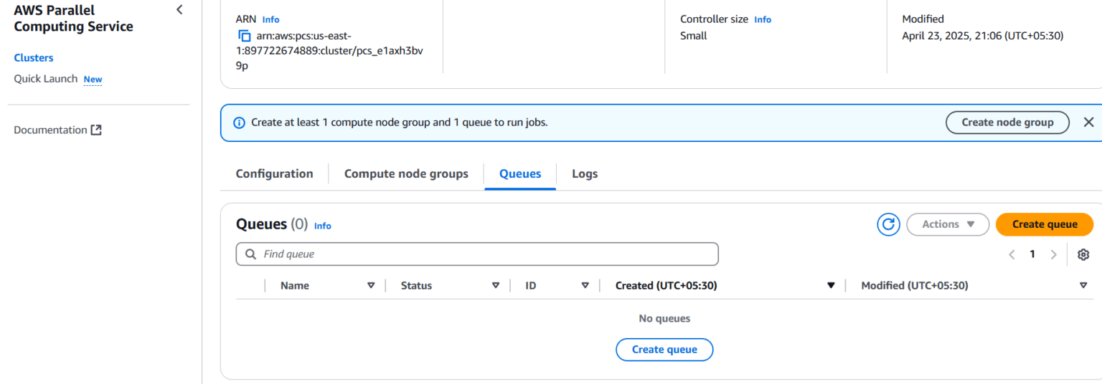Dismiss the info banner with X
1102x384 pixels.
[1088, 123]
